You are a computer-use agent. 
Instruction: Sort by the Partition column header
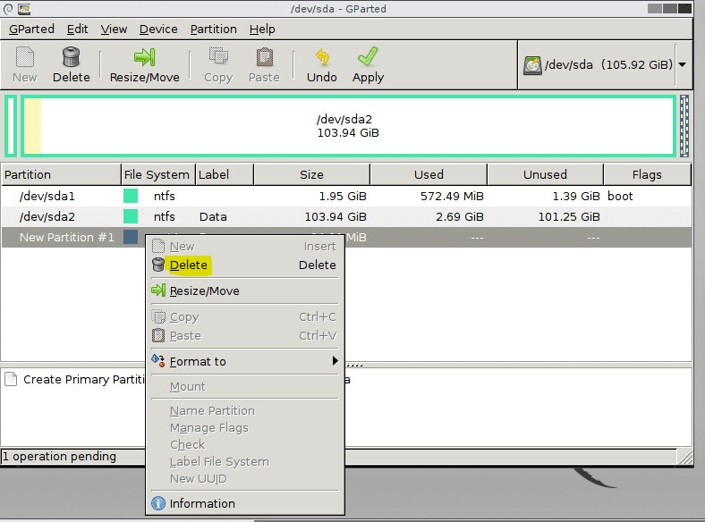pyautogui.click(x=61, y=175)
